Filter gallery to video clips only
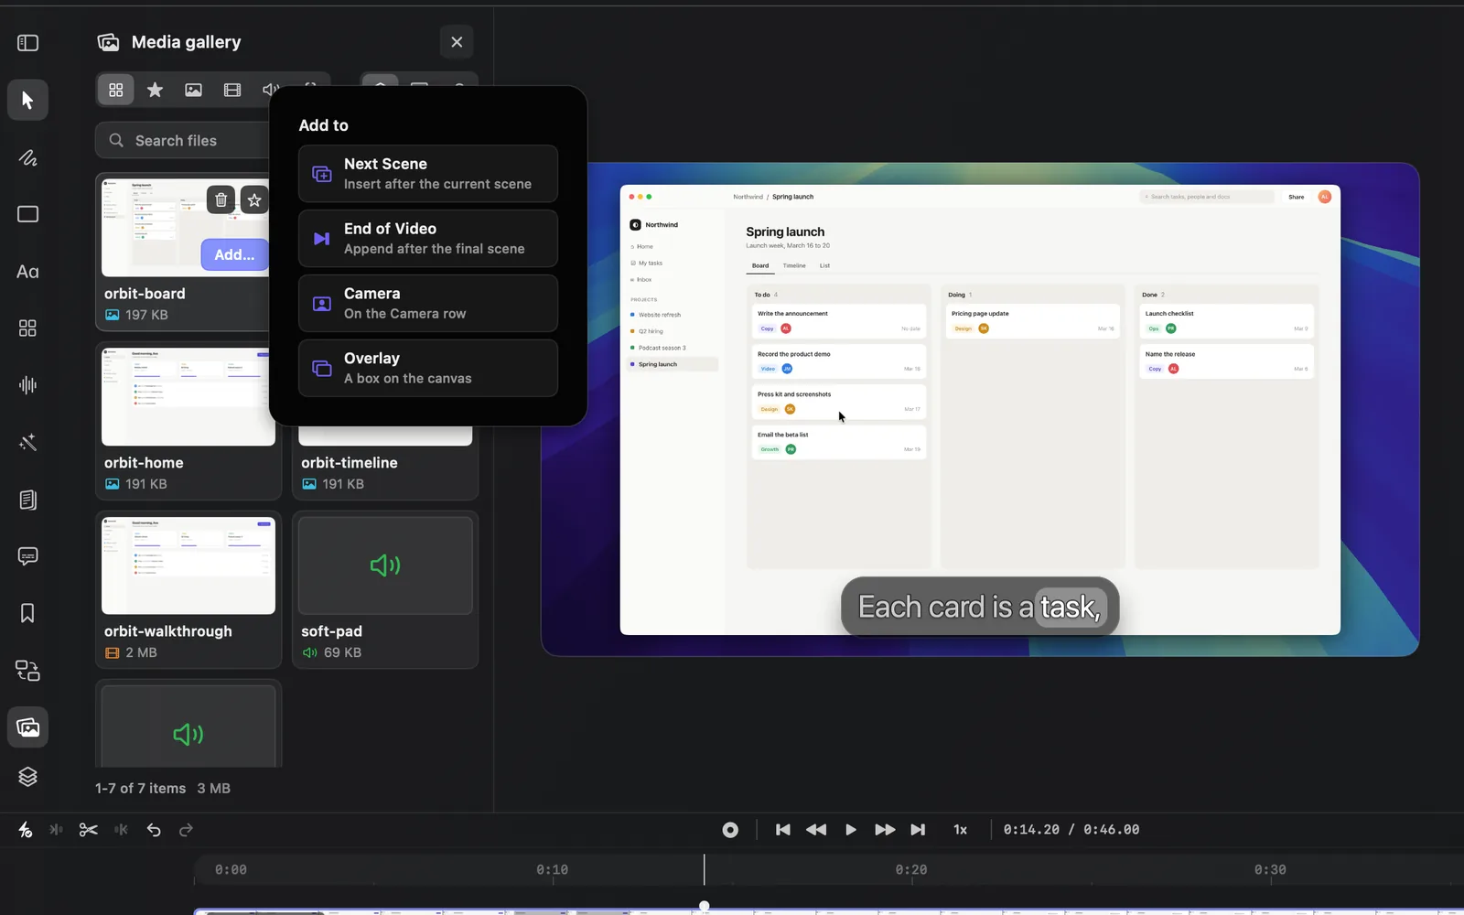The image size is (1464, 915). [232, 90]
